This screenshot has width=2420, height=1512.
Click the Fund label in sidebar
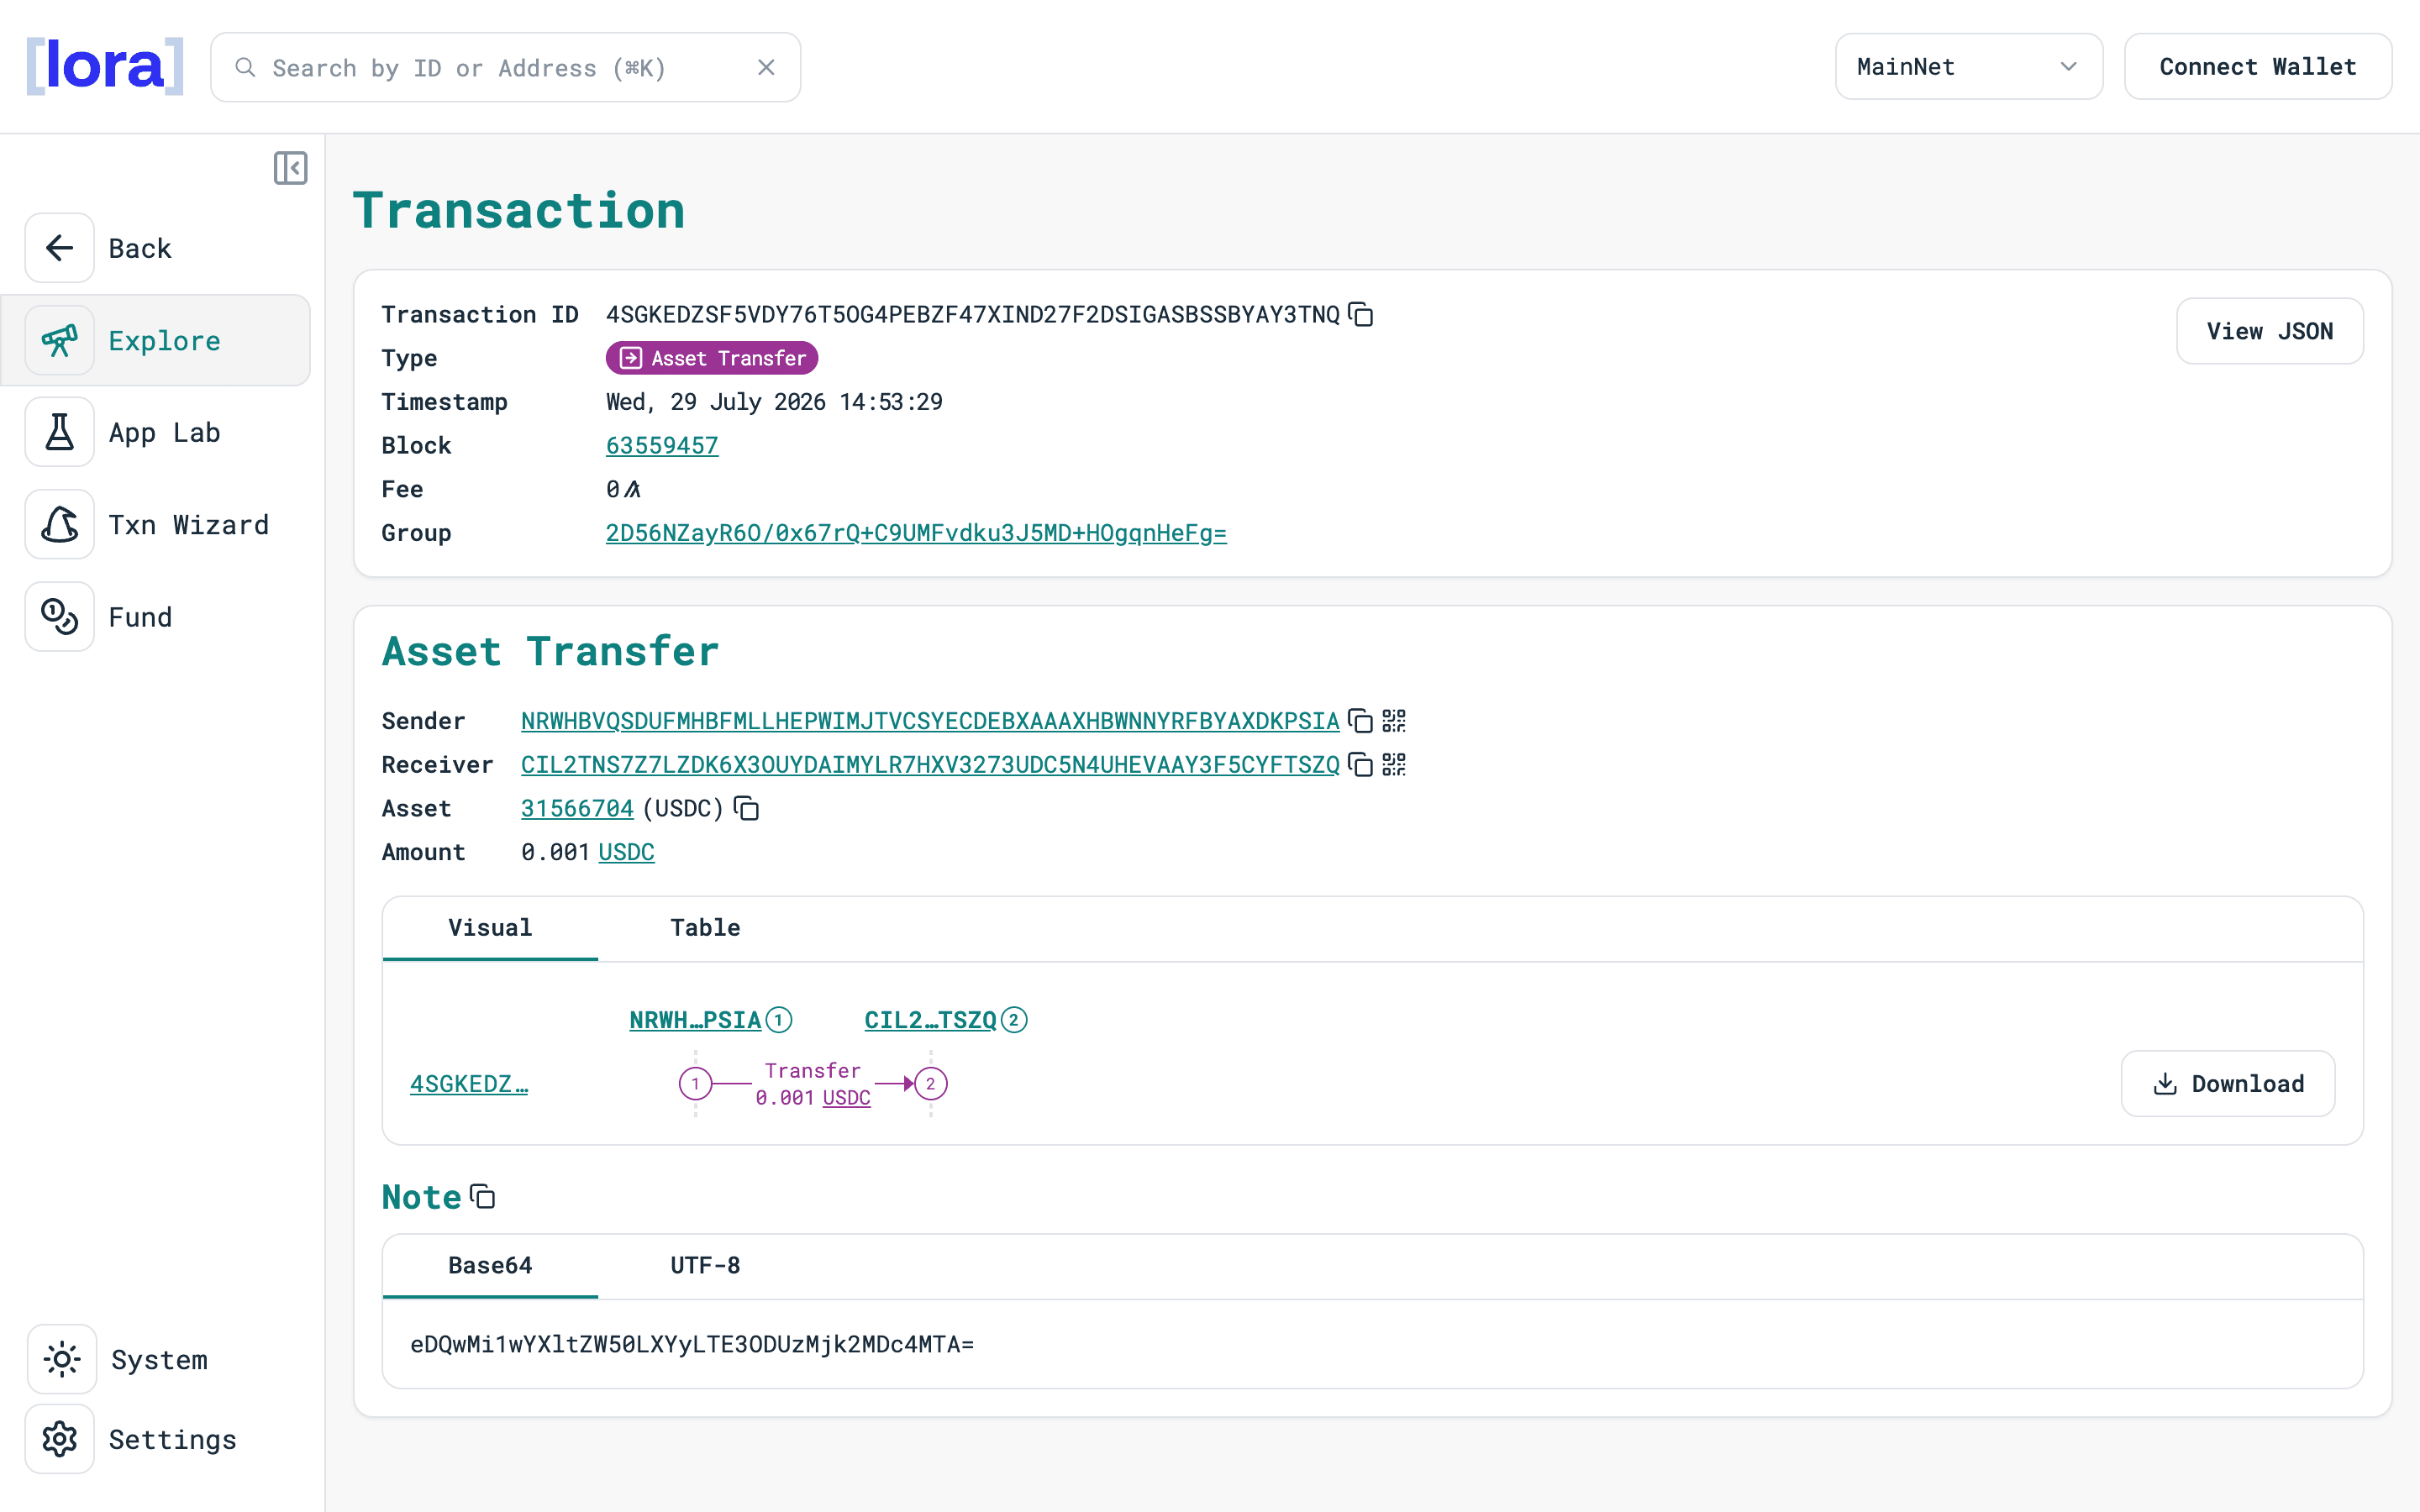[140, 617]
